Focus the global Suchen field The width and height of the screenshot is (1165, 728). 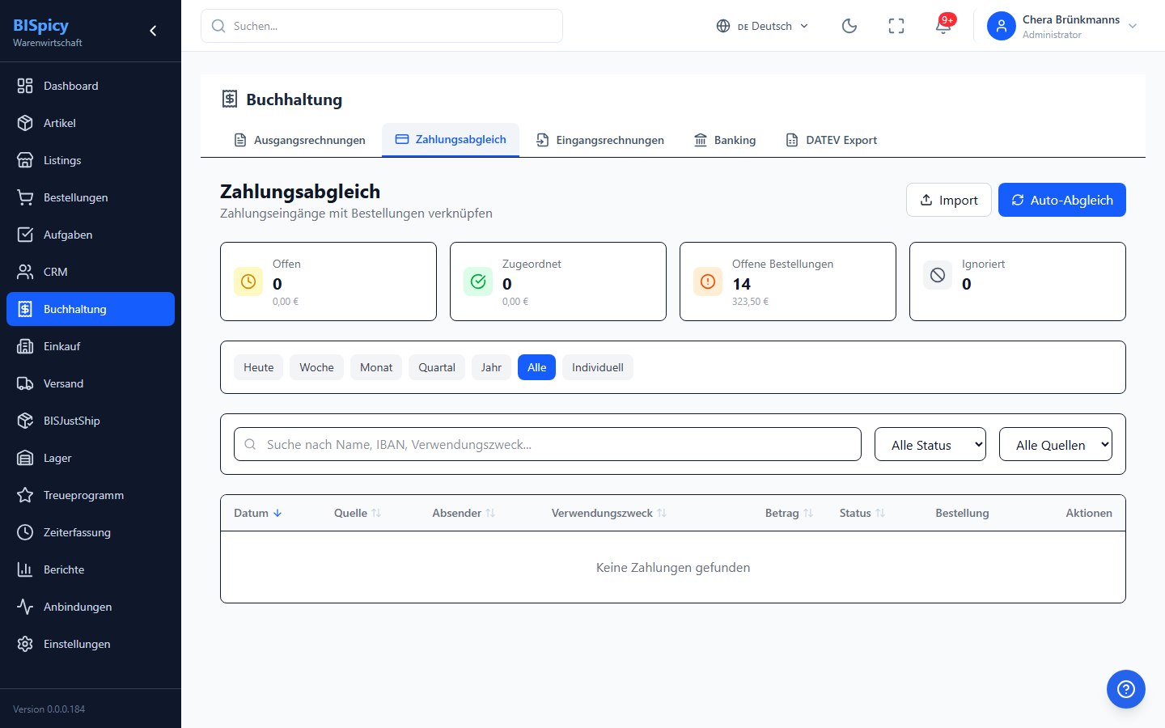pos(382,26)
